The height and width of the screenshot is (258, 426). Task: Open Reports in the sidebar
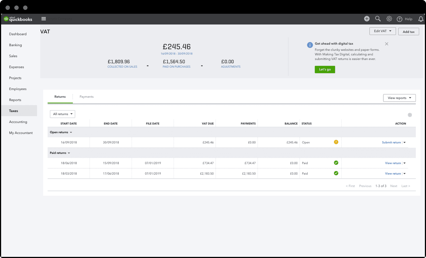tap(15, 100)
